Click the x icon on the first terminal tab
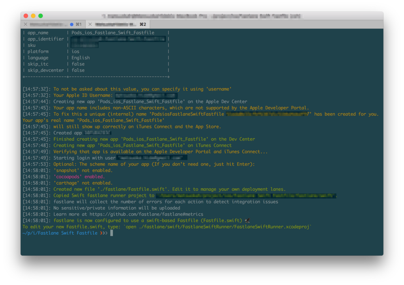Viewport: 404px width, 285px height. [x=26, y=24]
